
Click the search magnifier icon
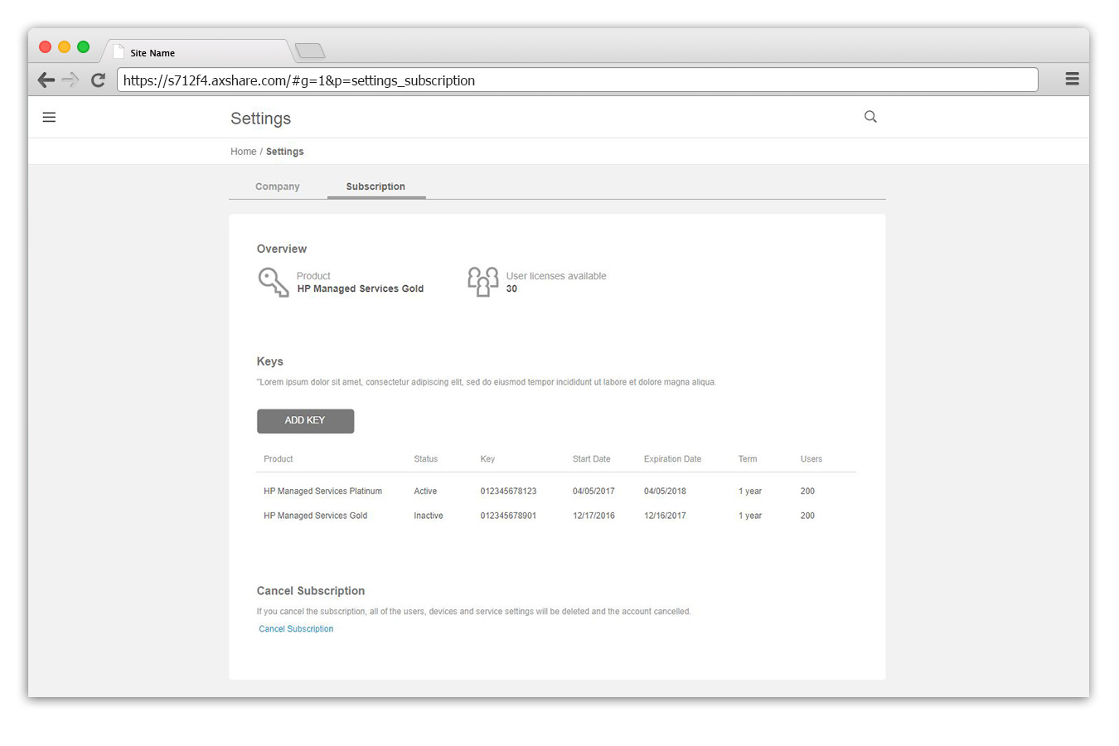[x=870, y=117]
